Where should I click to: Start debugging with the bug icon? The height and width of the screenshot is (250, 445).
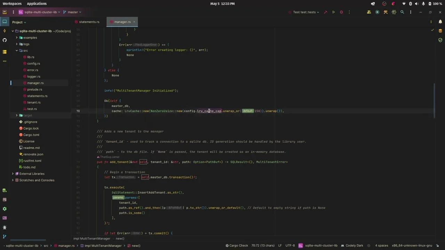point(340,12)
